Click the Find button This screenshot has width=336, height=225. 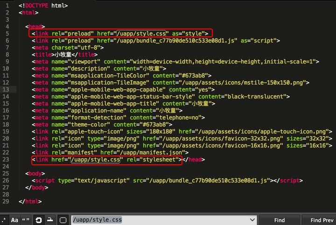point(280,220)
